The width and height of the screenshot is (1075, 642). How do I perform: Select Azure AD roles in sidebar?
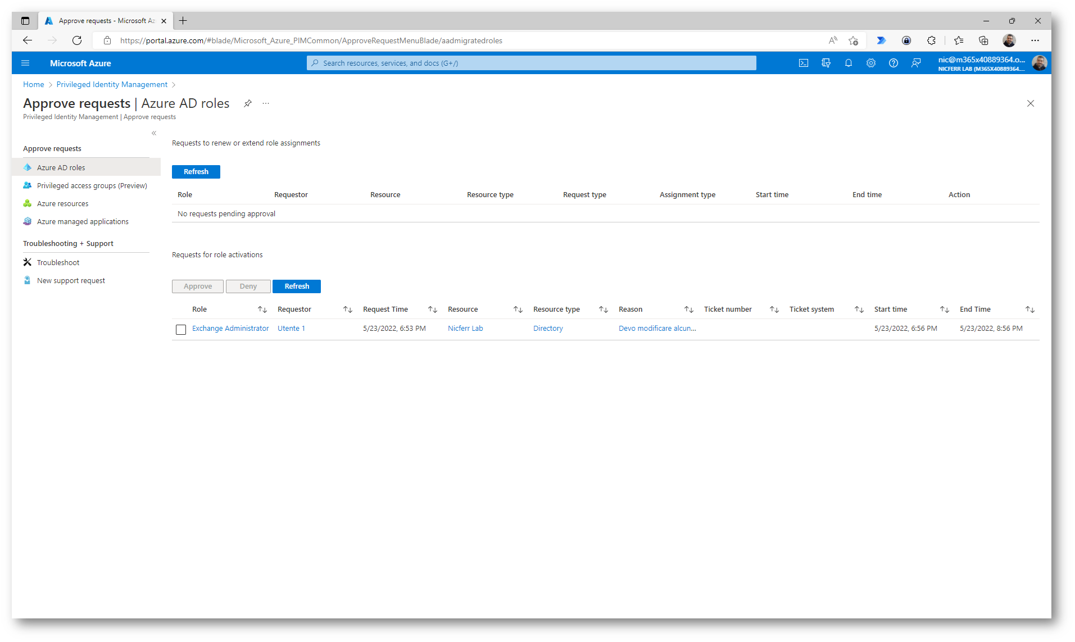click(86, 167)
